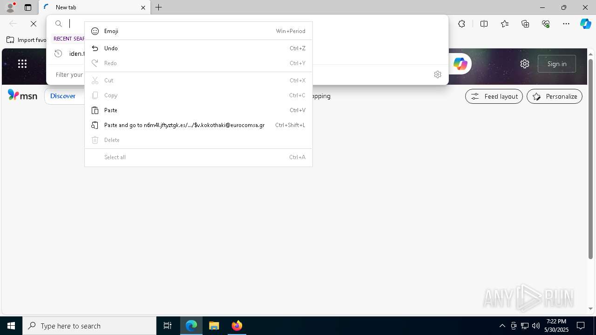The width and height of the screenshot is (596, 335).
Task: Click the Sign in button
Action: 557,64
